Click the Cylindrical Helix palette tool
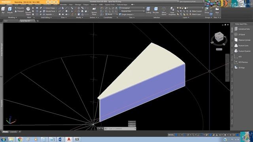The width and height of the screenshot is (253, 142). point(242,29)
